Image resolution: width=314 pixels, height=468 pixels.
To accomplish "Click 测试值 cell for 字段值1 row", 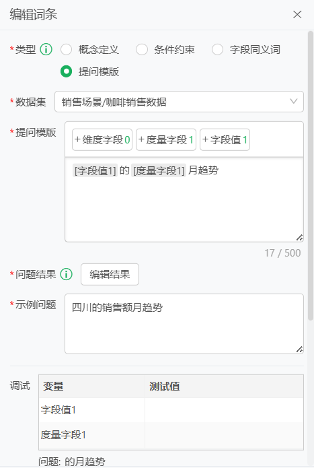I will [x=224, y=410].
